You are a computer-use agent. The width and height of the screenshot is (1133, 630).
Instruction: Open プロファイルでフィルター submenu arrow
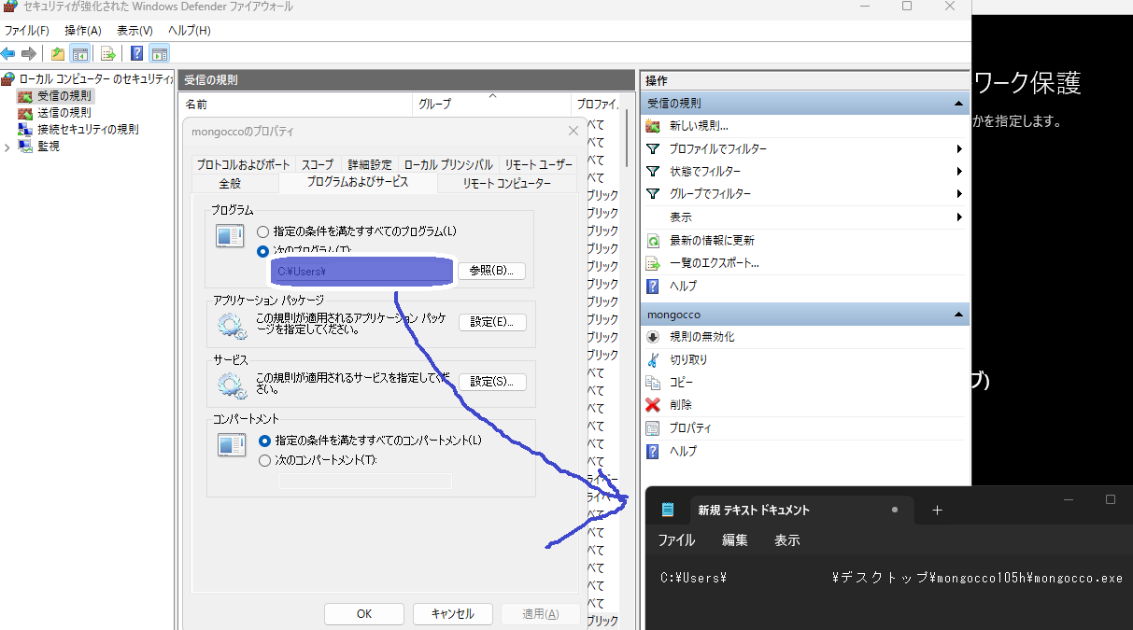tap(959, 149)
